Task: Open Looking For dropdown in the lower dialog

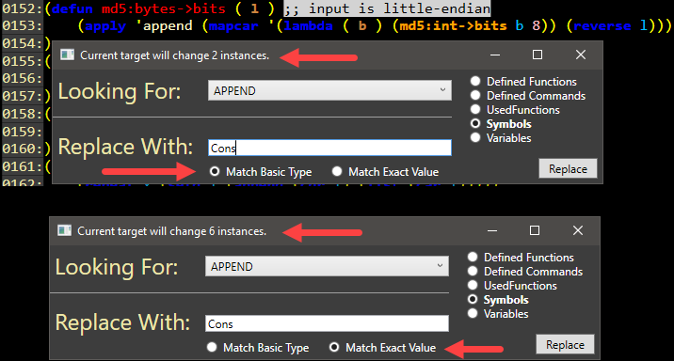Action: click(x=327, y=266)
